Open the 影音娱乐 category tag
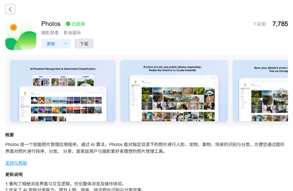 click(72, 33)
